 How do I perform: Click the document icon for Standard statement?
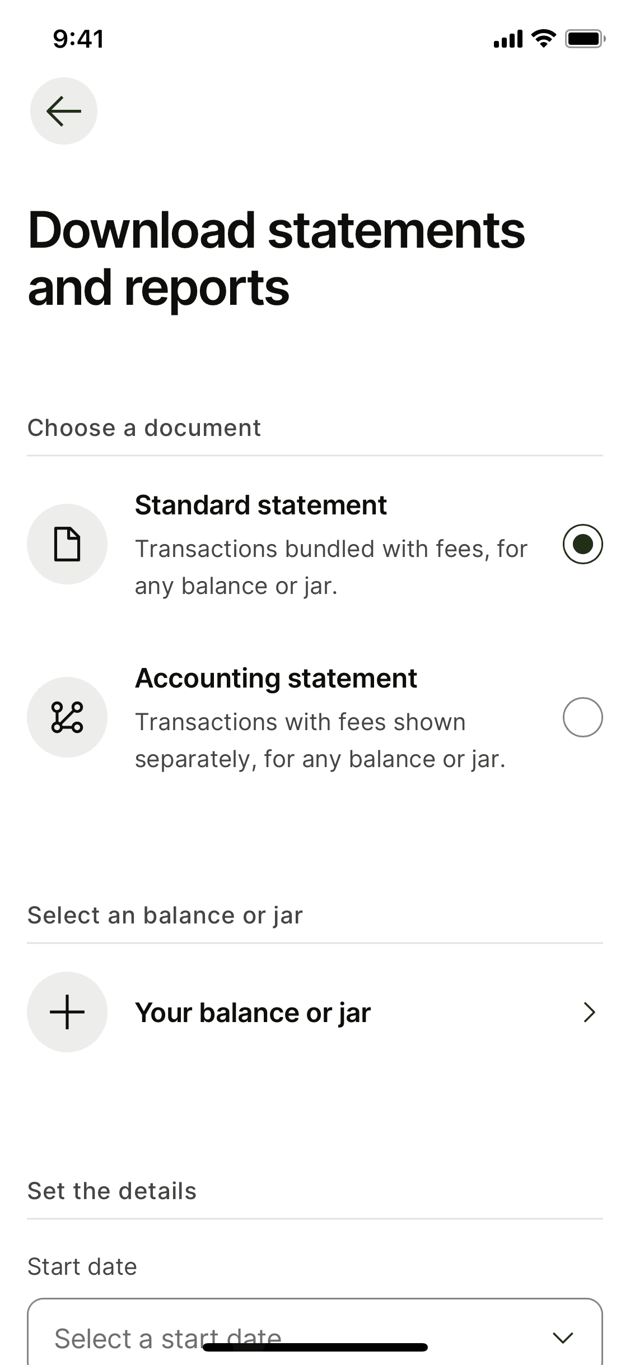pyautogui.click(x=67, y=544)
